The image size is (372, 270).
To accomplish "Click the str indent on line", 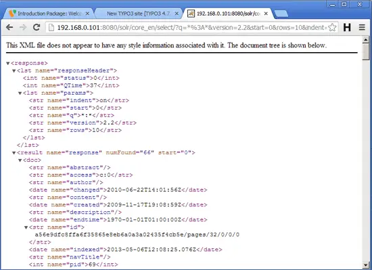I will (79, 100).
